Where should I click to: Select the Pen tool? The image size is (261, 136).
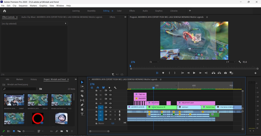(x=82, y=105)
